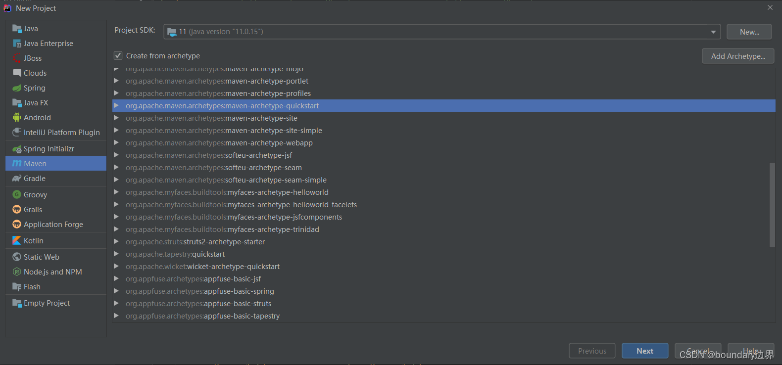Select Empty Project type label
Screen dimensions: 782x365
(x=47, y=303)
